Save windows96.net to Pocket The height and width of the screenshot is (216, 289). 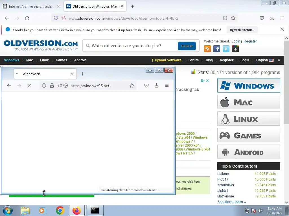(146, 85)
